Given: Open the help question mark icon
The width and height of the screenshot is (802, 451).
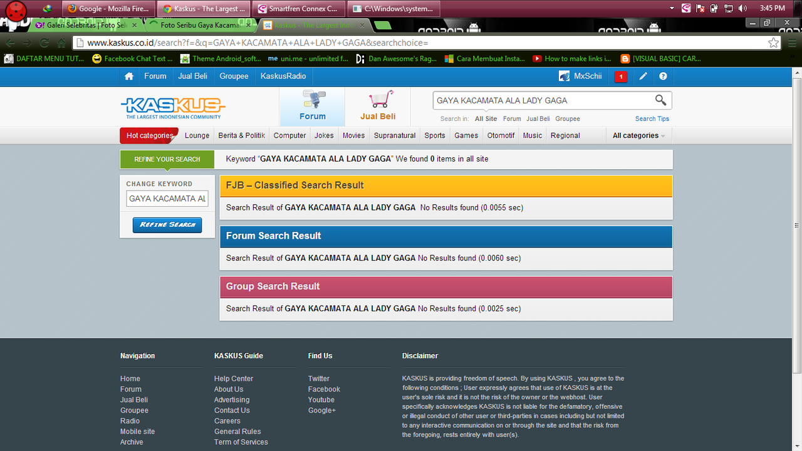Looking at the screenshot, I should tap(663, 76).
